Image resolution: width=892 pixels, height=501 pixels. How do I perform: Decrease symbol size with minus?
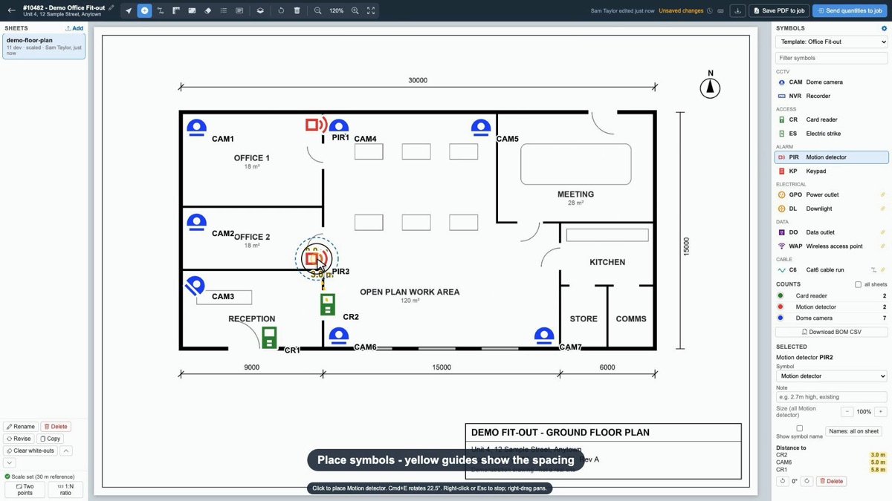click(x=847, y=412)
